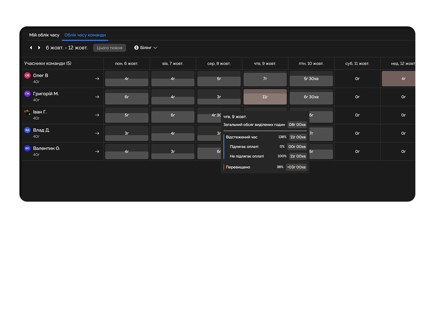Viewport: 434px width, 325px height.
Task: Click Олег В's 4г Sunday overtime cell
Action: click(x=399, y=79)
